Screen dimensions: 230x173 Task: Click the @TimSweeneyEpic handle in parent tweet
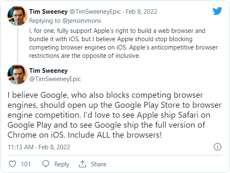point(95,12)
